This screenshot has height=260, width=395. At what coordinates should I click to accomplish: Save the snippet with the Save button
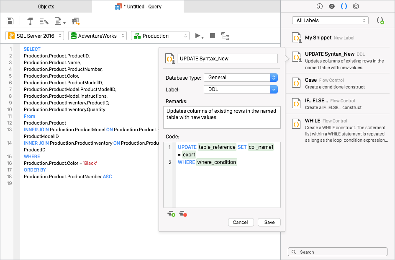tap(269, 222)
